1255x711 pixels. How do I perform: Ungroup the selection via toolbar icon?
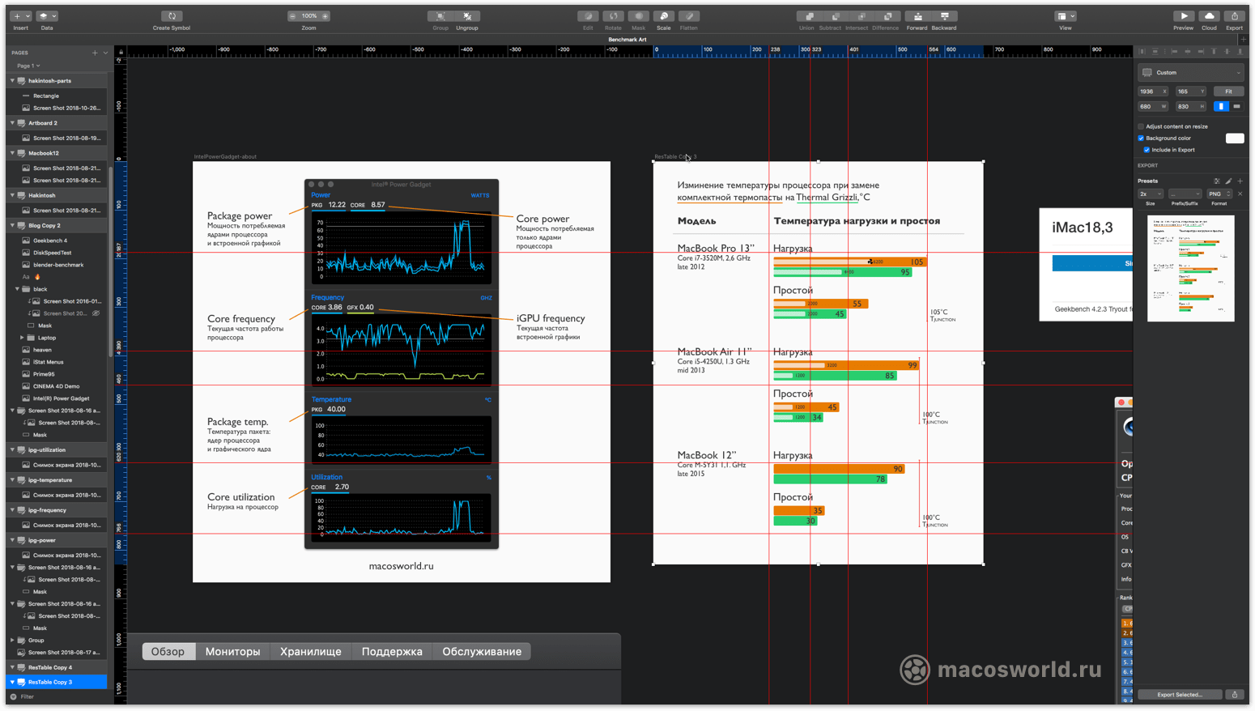(x=467, y=16)
